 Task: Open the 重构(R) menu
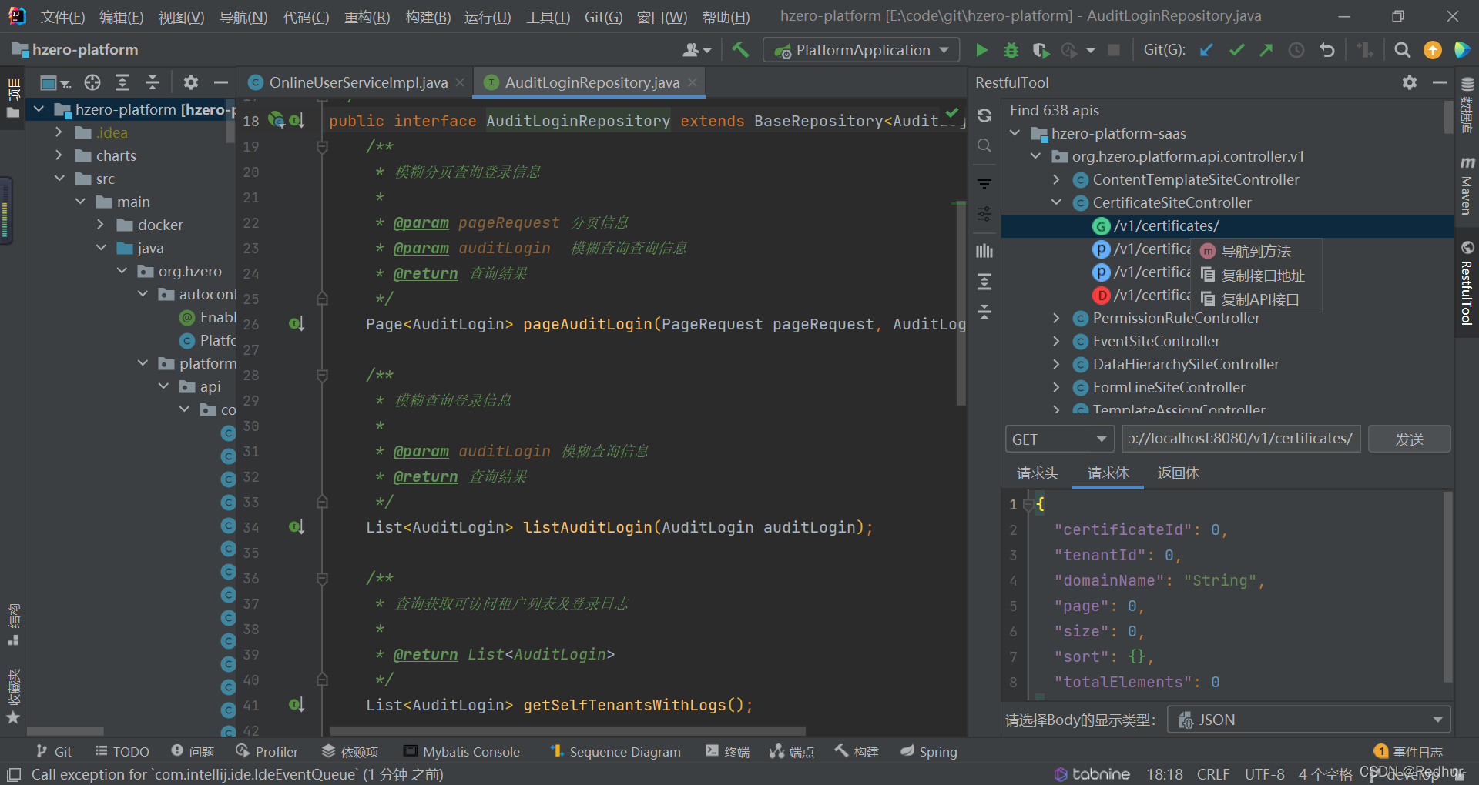(367, 17)
